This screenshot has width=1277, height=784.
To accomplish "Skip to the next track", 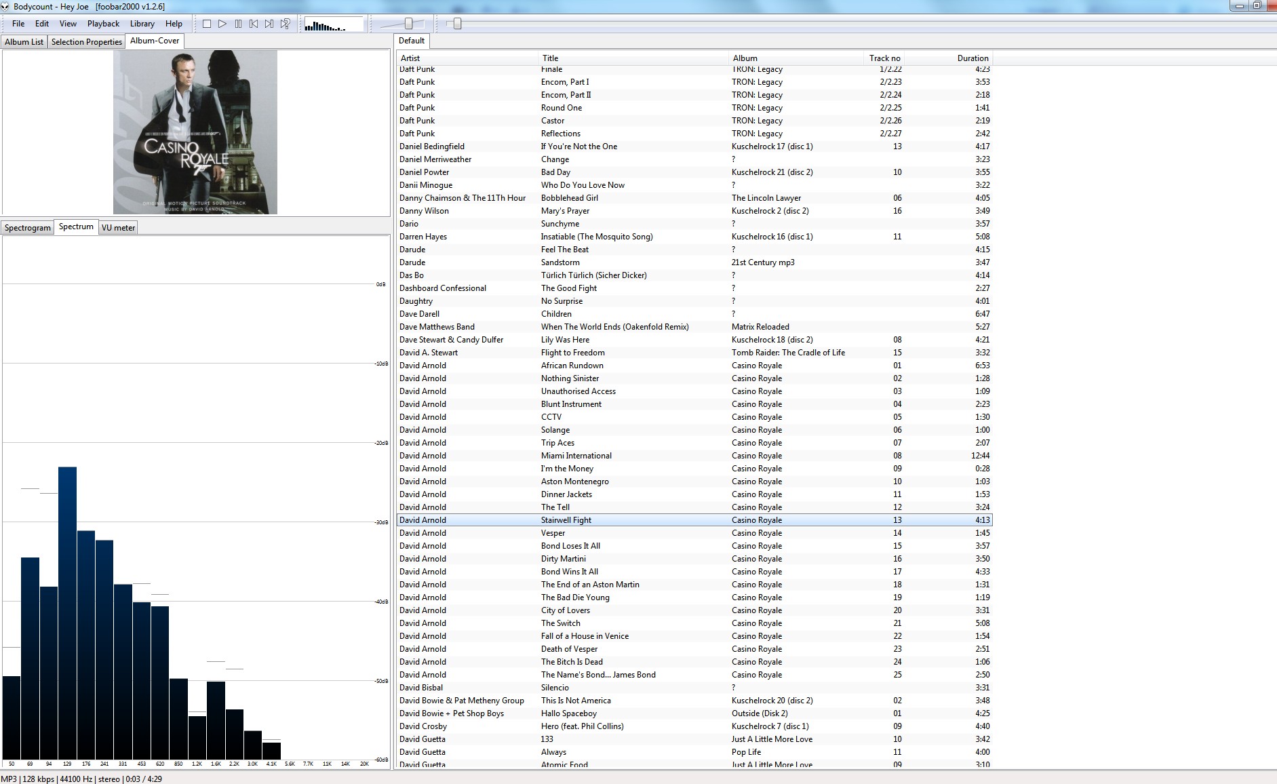I will point(269,24).
